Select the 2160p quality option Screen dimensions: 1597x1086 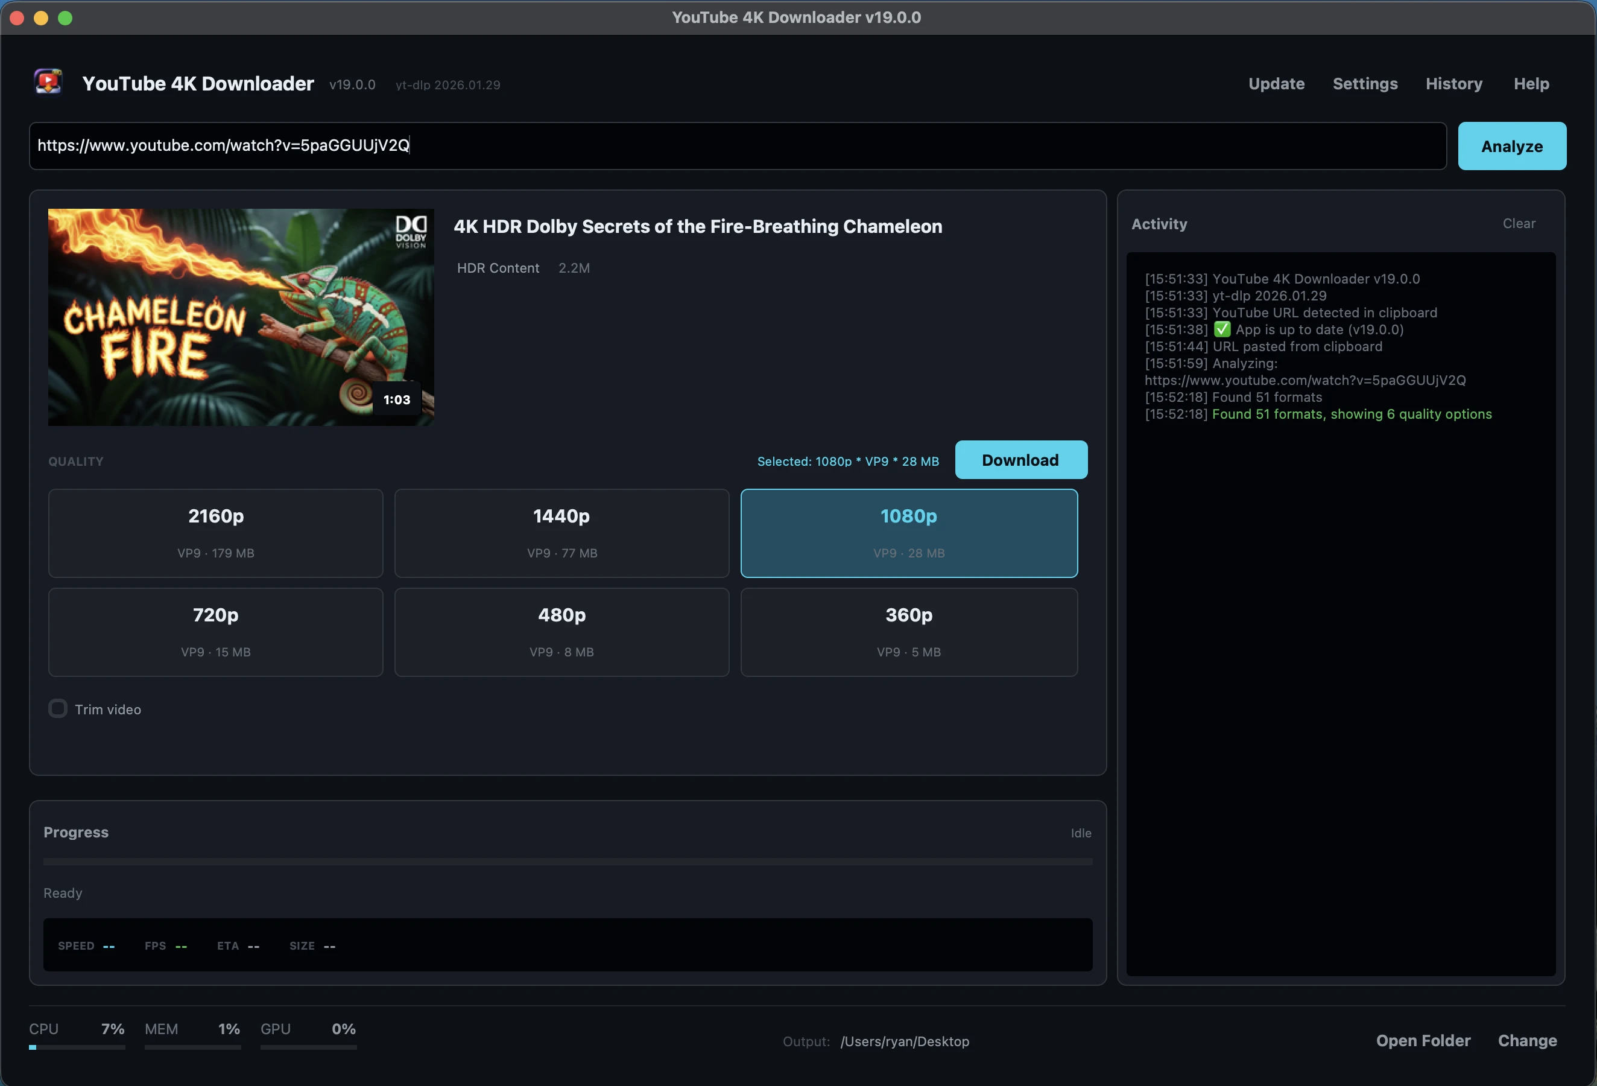[x=216, y=533]
